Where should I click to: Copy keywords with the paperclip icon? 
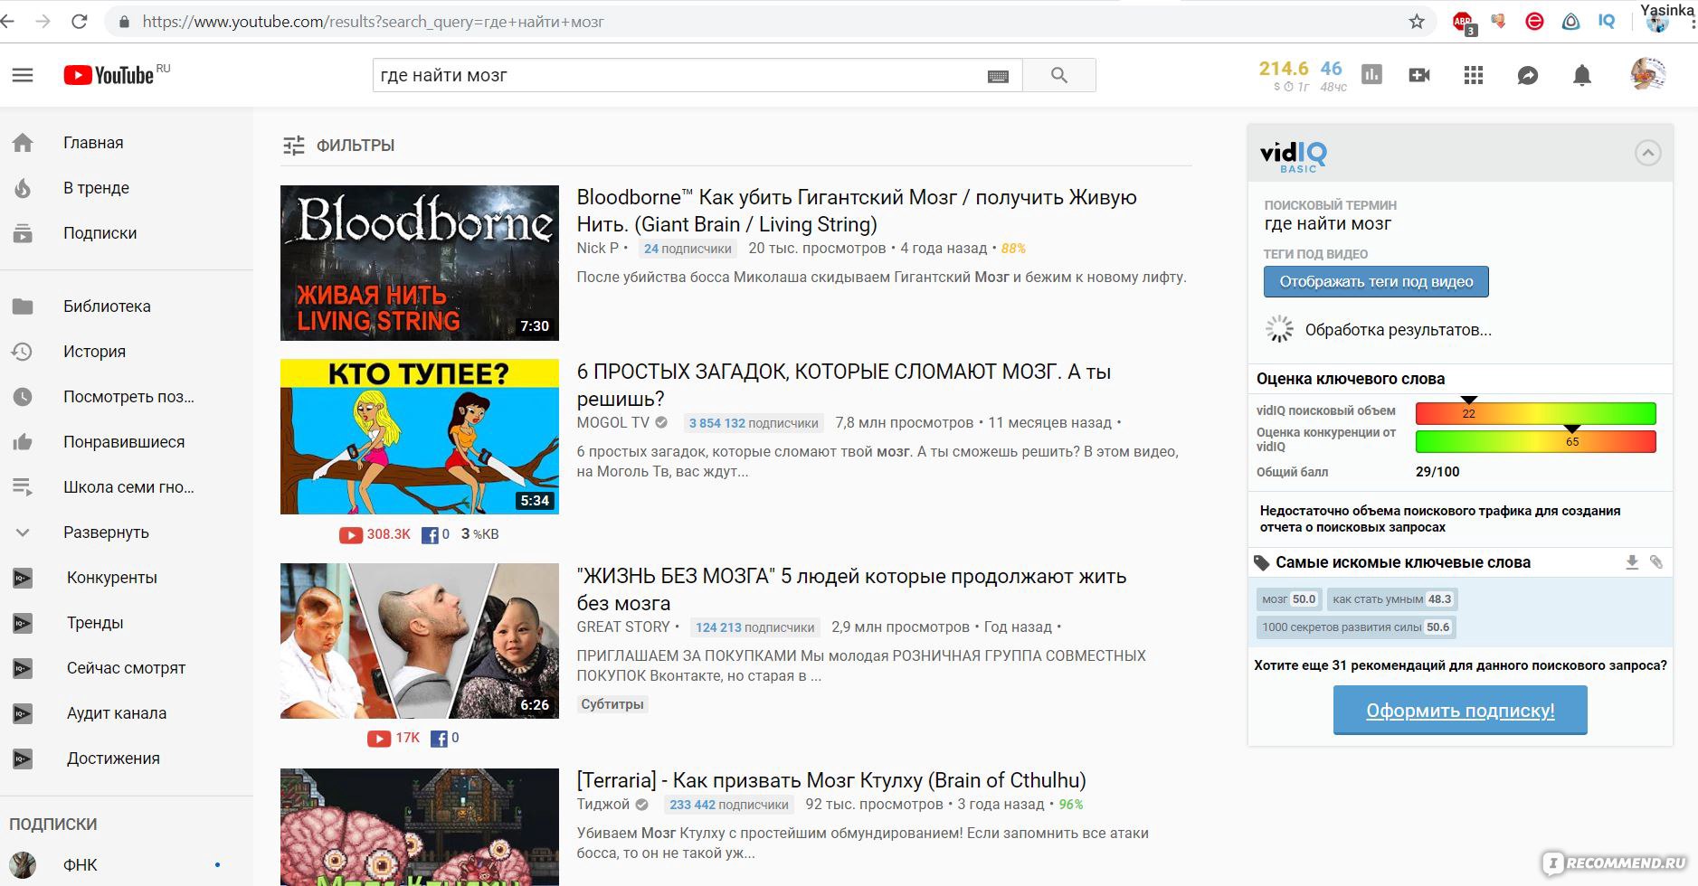pos(1656,562)
